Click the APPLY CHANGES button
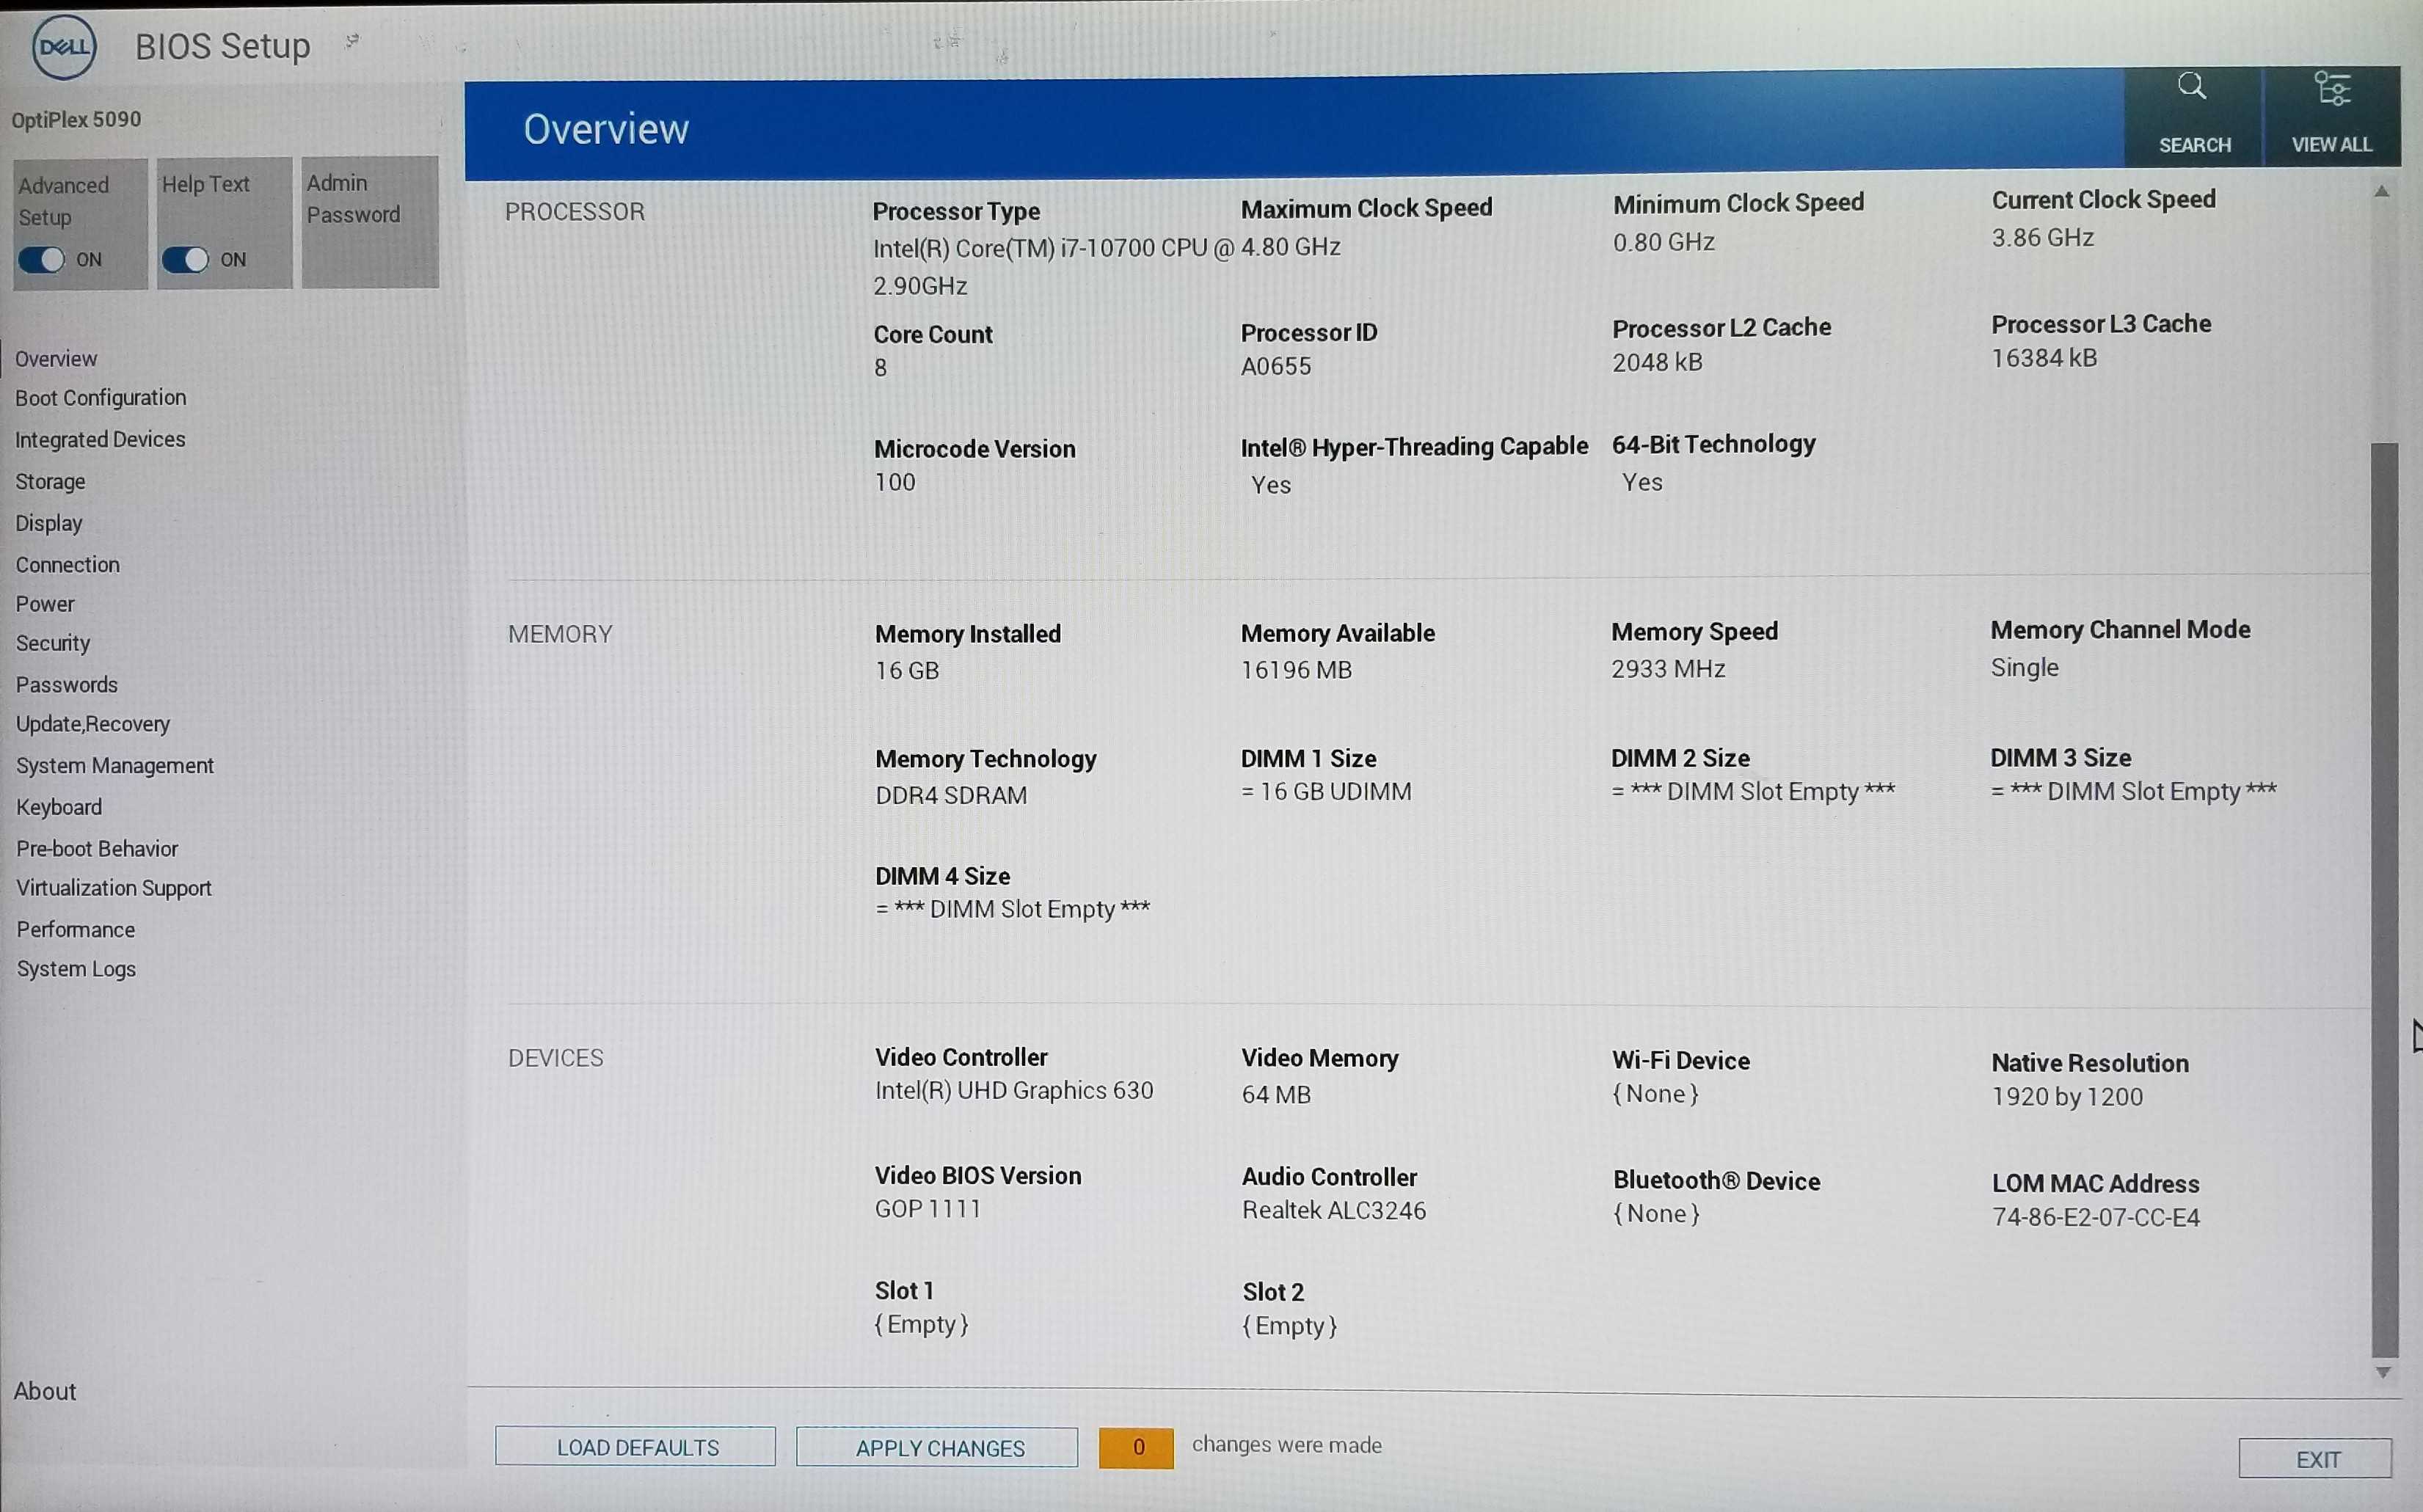Viewport: 2423px width, 1512px height. click(937, 1448)
